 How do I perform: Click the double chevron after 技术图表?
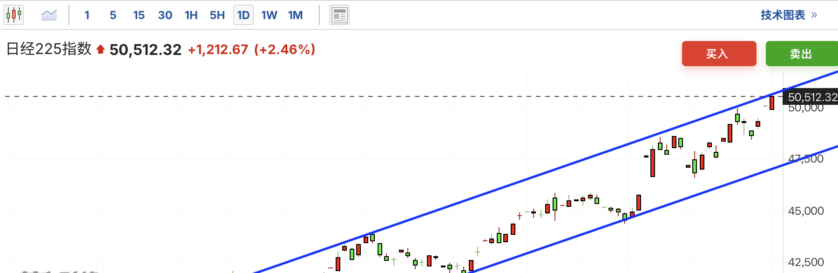point(814,15)
